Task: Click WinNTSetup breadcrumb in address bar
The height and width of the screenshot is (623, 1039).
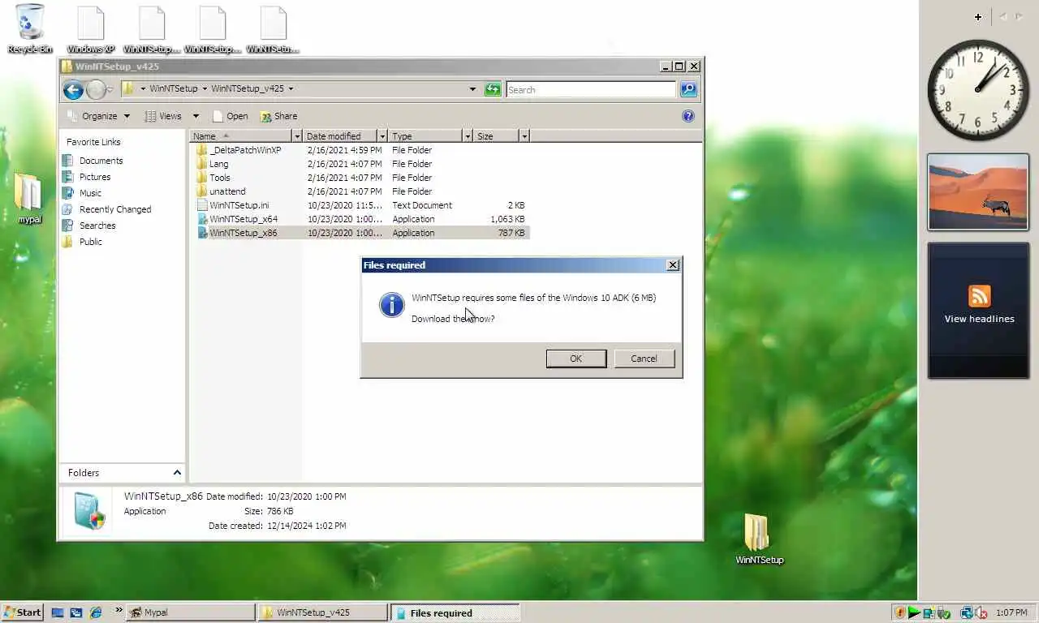Action: pos(173,89)
